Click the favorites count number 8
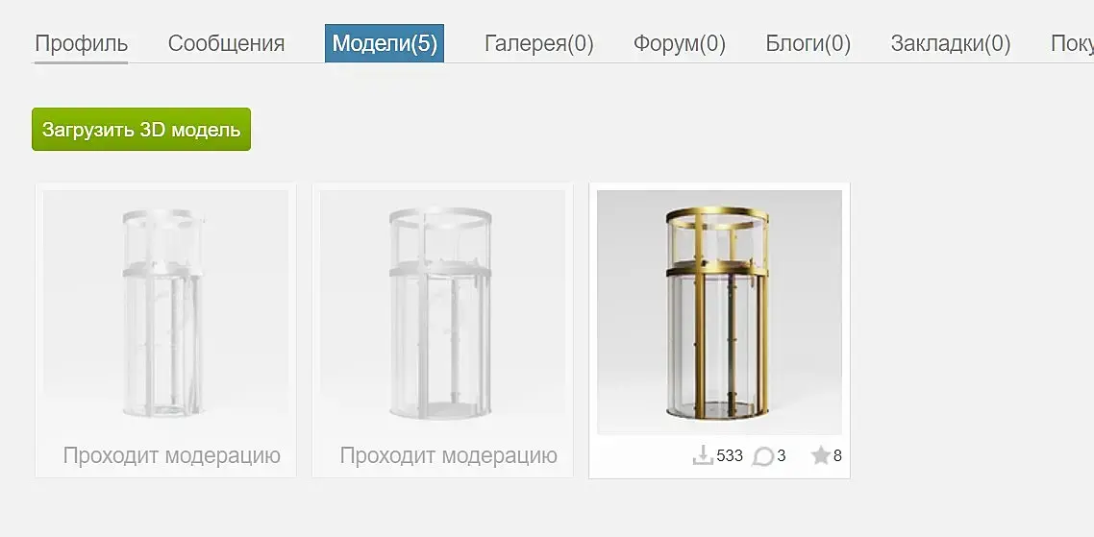Screen dimensions: 1094x537 (837, 456)
